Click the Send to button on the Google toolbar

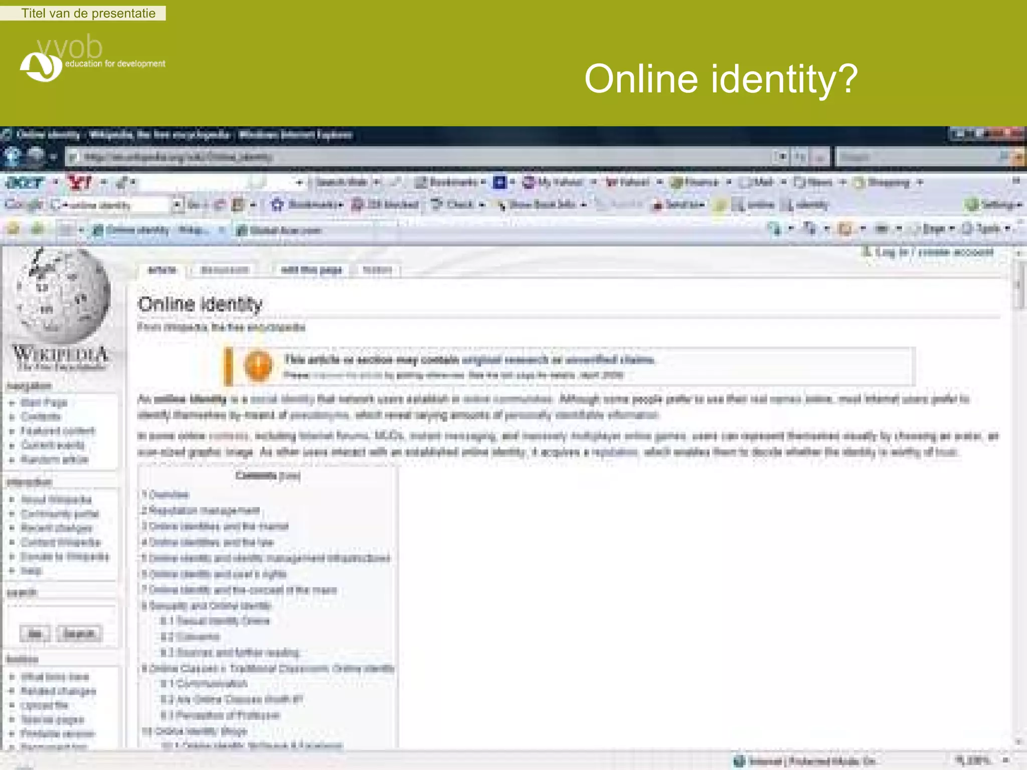[678, 205]
